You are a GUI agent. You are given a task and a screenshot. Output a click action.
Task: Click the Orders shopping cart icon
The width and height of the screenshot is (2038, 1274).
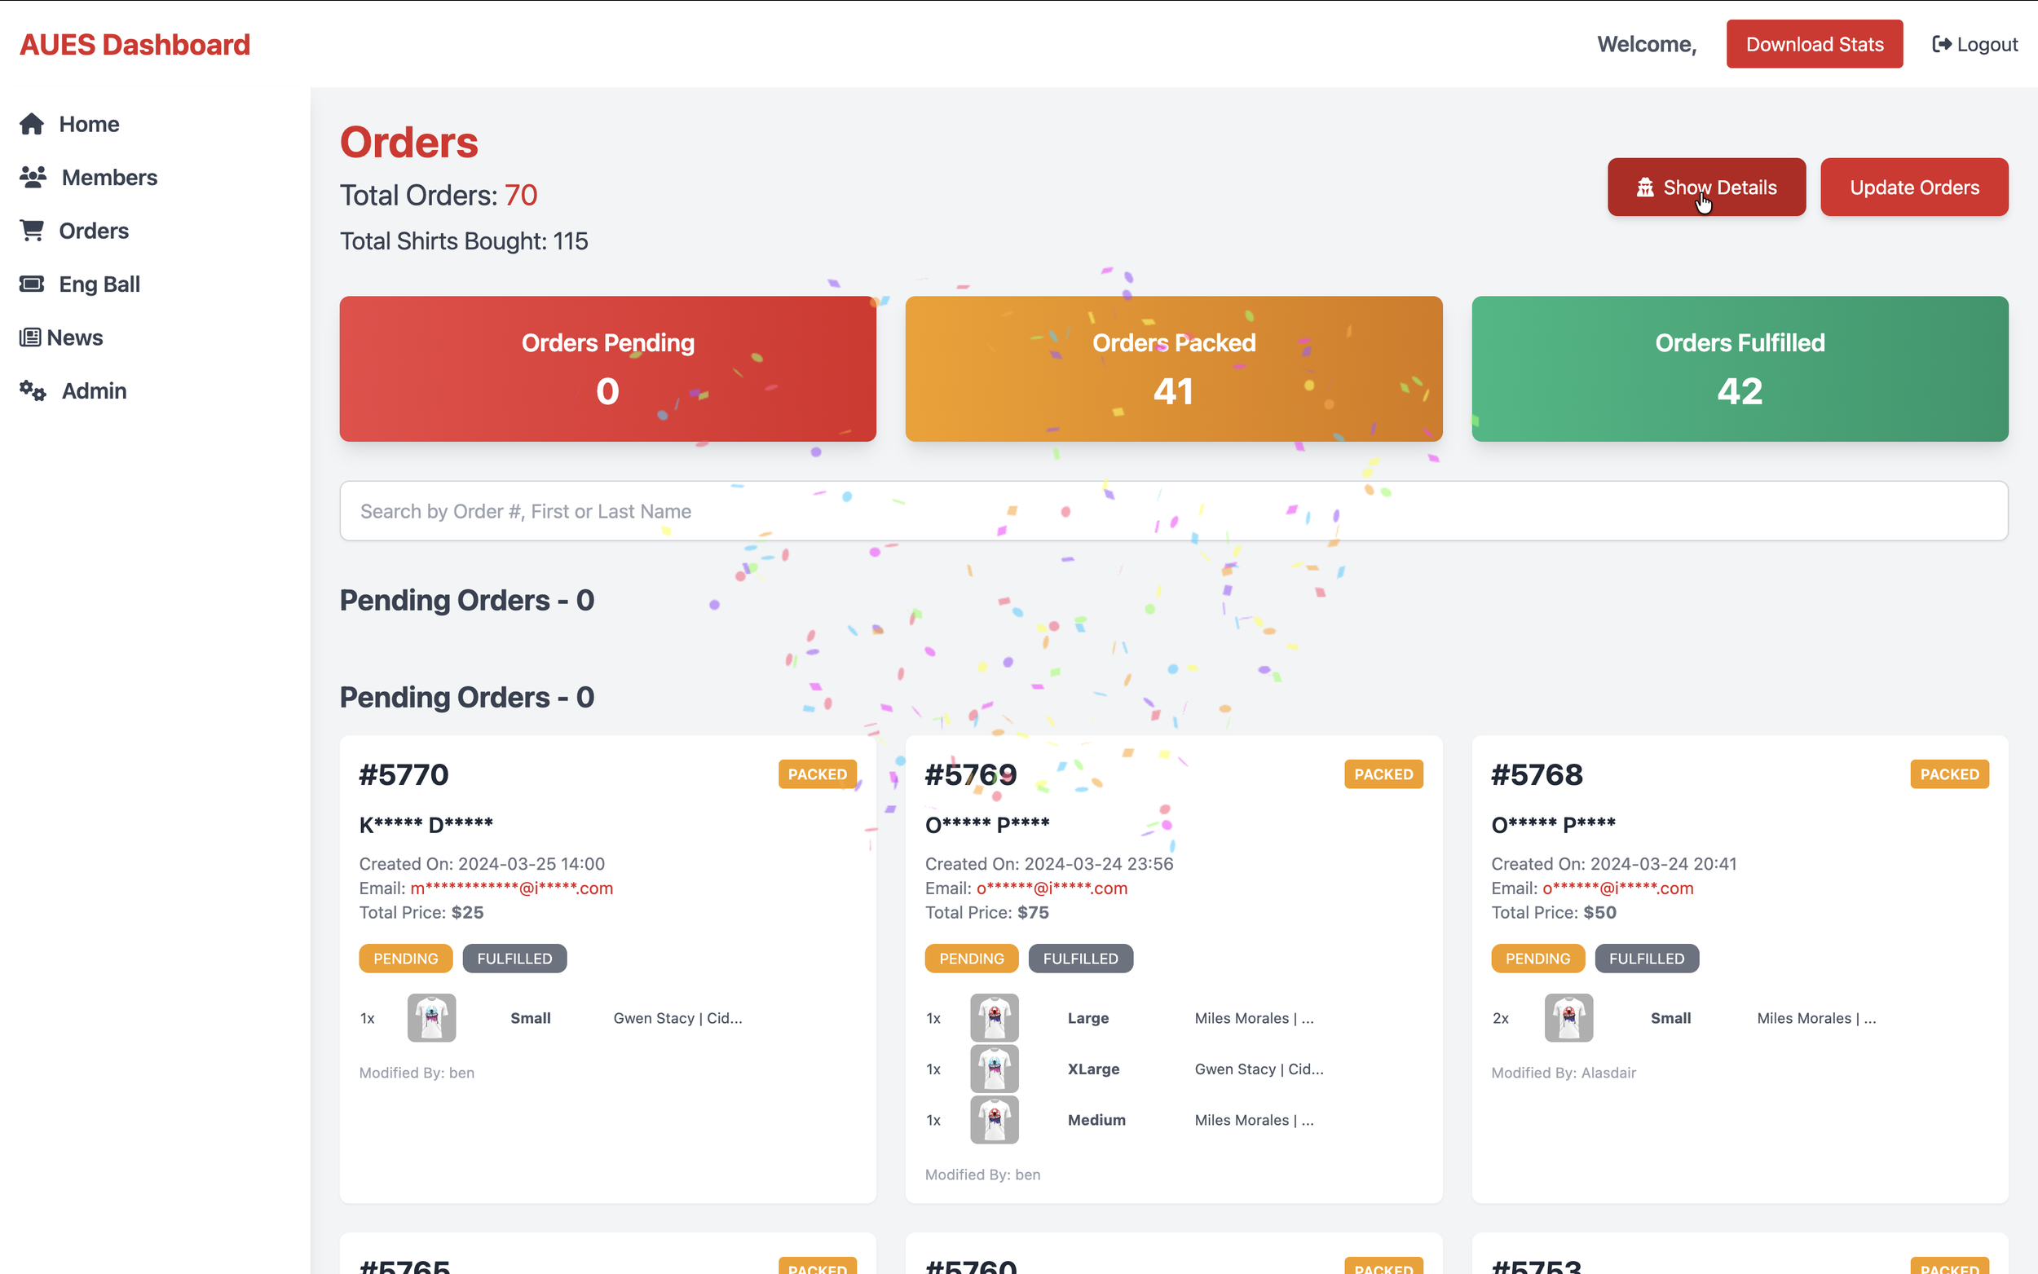point(32,230)
